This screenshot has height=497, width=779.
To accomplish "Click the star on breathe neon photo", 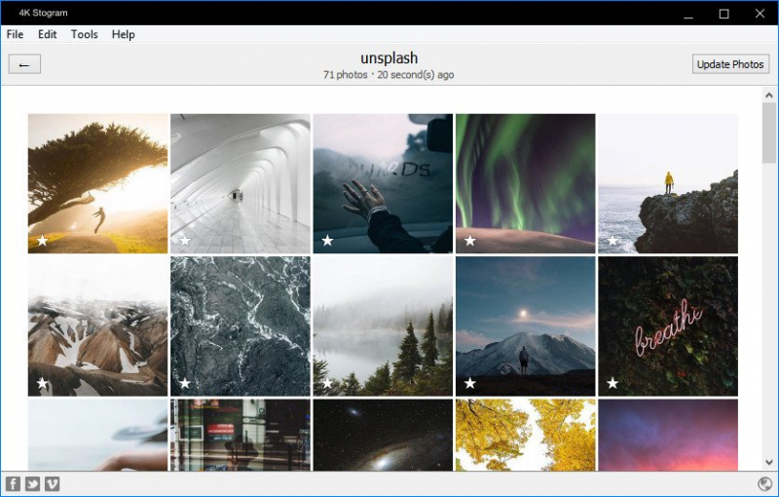I will pyautogui.click(x=612, y=383).
